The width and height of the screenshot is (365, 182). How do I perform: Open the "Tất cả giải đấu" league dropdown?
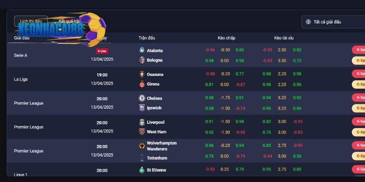(335, 22)
